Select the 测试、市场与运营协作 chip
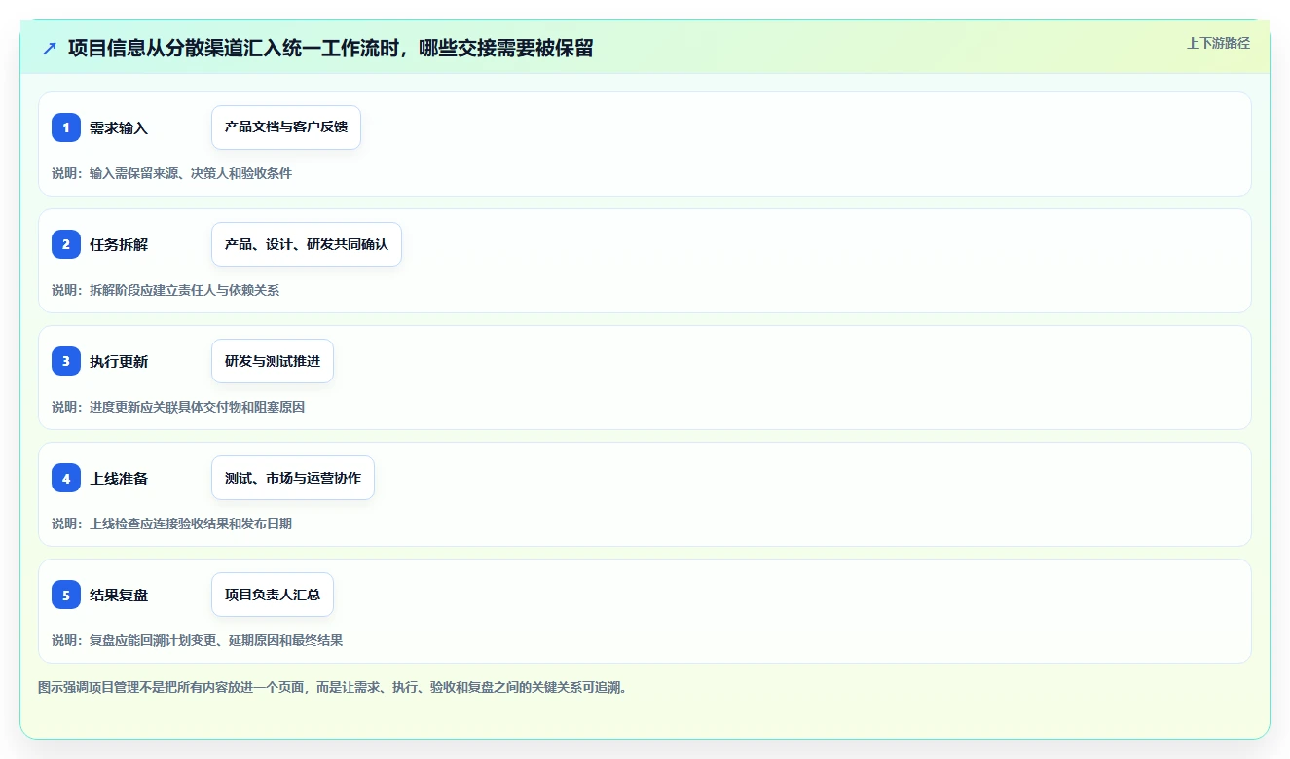Screen dimensions: 1290x759 pyautogui.click(x=293, y=478)
